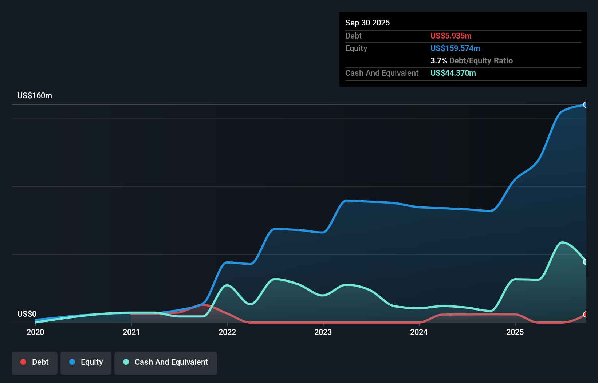Click the blue Equity area fill
The height and width of the screenshot is (383, 598).
[401, 237]
